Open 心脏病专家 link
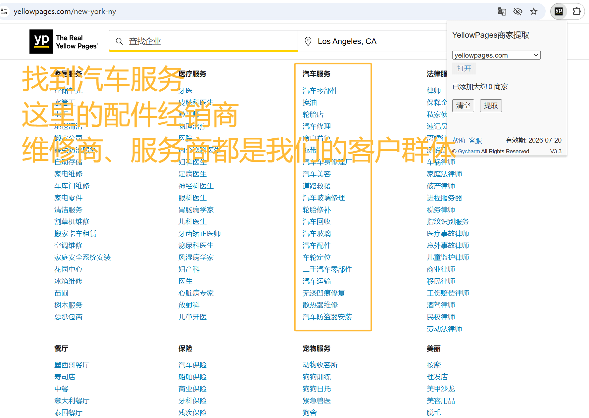This screenshot has height=418, width=589. click(x=196, y=293)
